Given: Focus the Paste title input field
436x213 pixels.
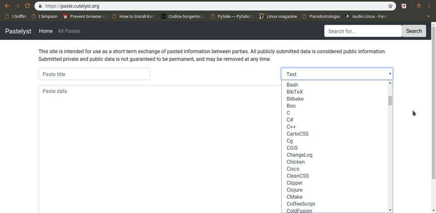Looking at the screenshot, I should [x=94, y=74].
